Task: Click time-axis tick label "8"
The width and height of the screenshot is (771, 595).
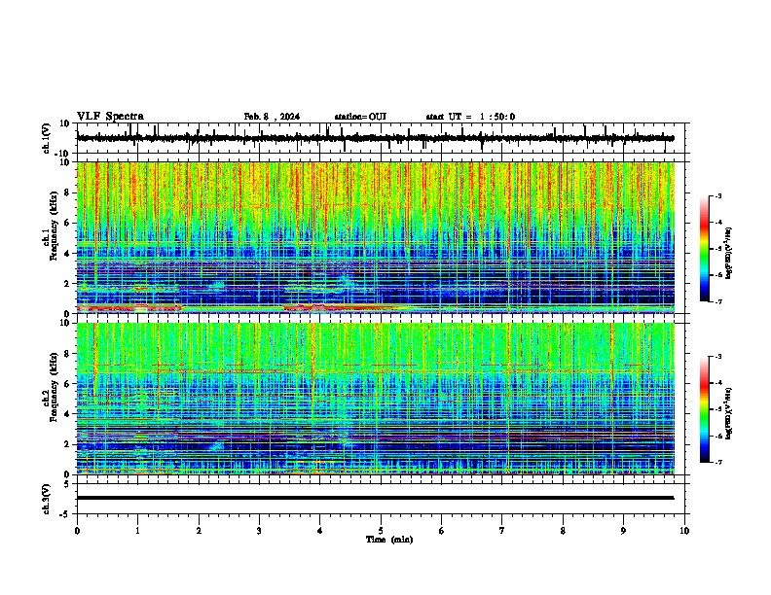Action: (563, 531)
